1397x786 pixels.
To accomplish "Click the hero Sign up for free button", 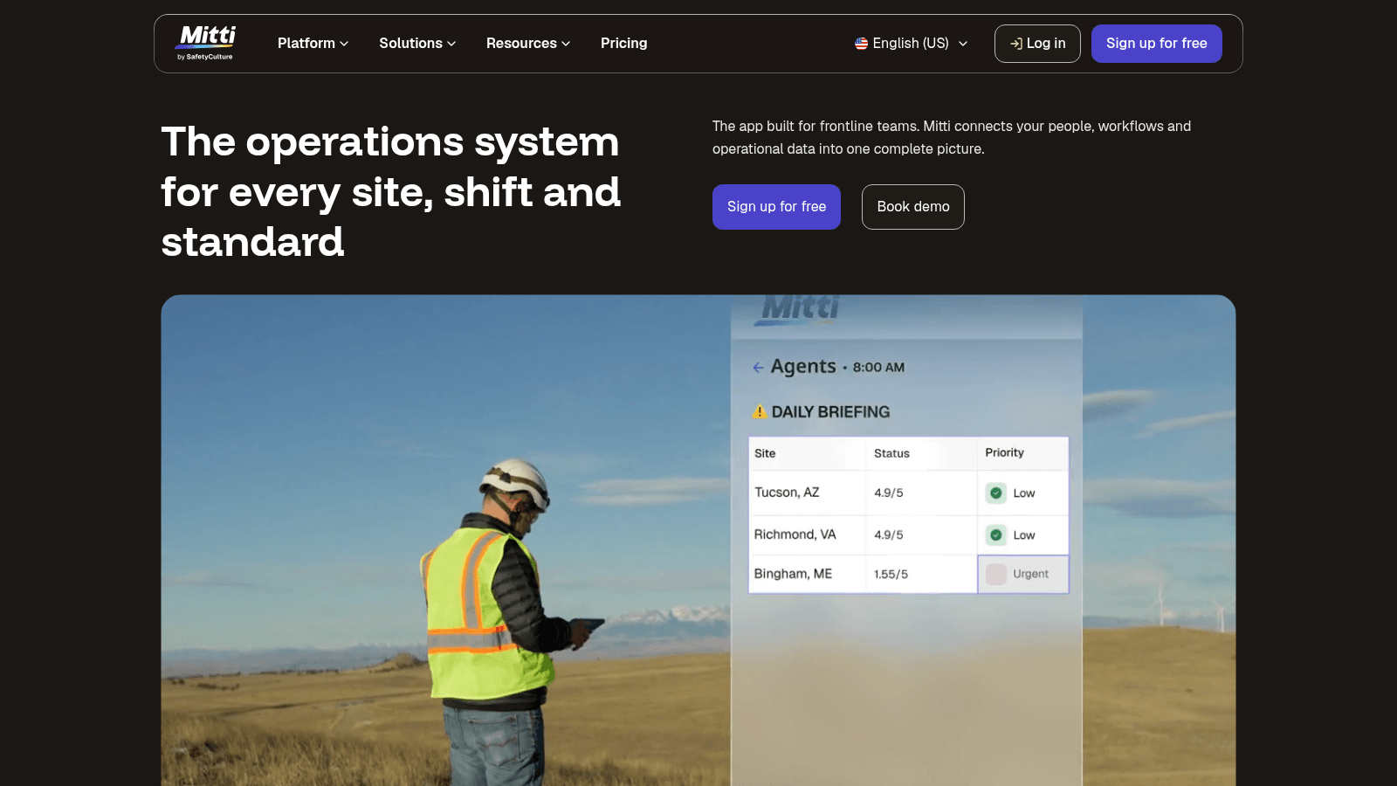I will [x=776, y=207].
